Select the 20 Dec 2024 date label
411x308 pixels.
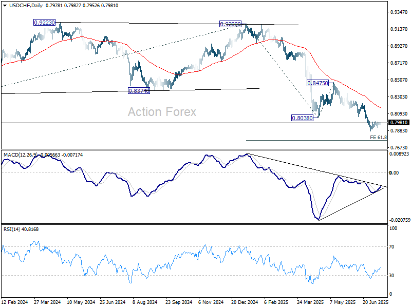pos(246,303)
